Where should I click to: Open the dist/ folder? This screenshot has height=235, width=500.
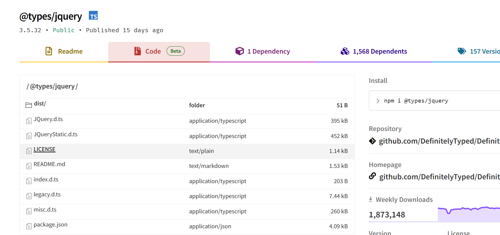pyautogui.click(x=40, y=104)
